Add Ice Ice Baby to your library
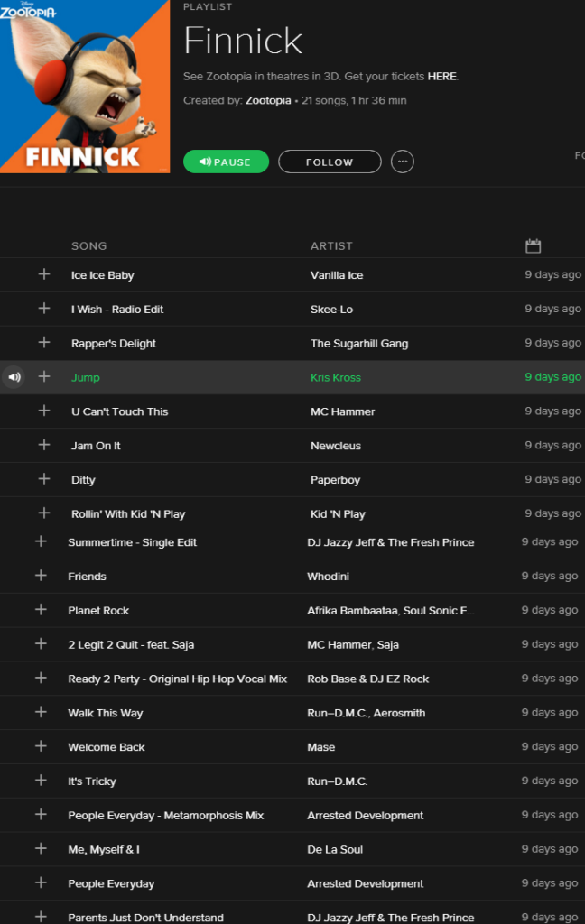 pos(44,274)
